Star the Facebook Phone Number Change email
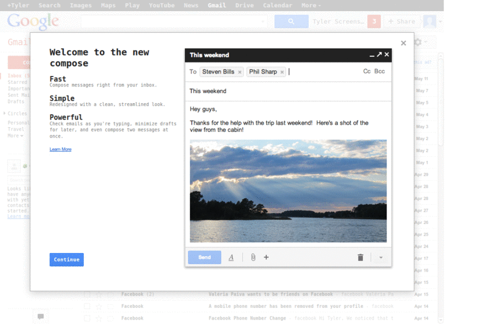493x324 pixels. pos(99,318)
